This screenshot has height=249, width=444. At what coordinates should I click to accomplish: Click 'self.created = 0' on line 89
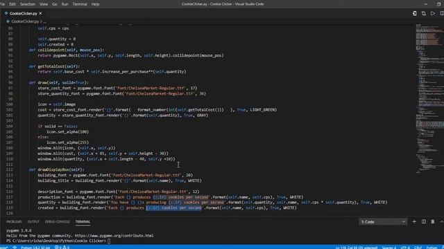pos(55,44)
